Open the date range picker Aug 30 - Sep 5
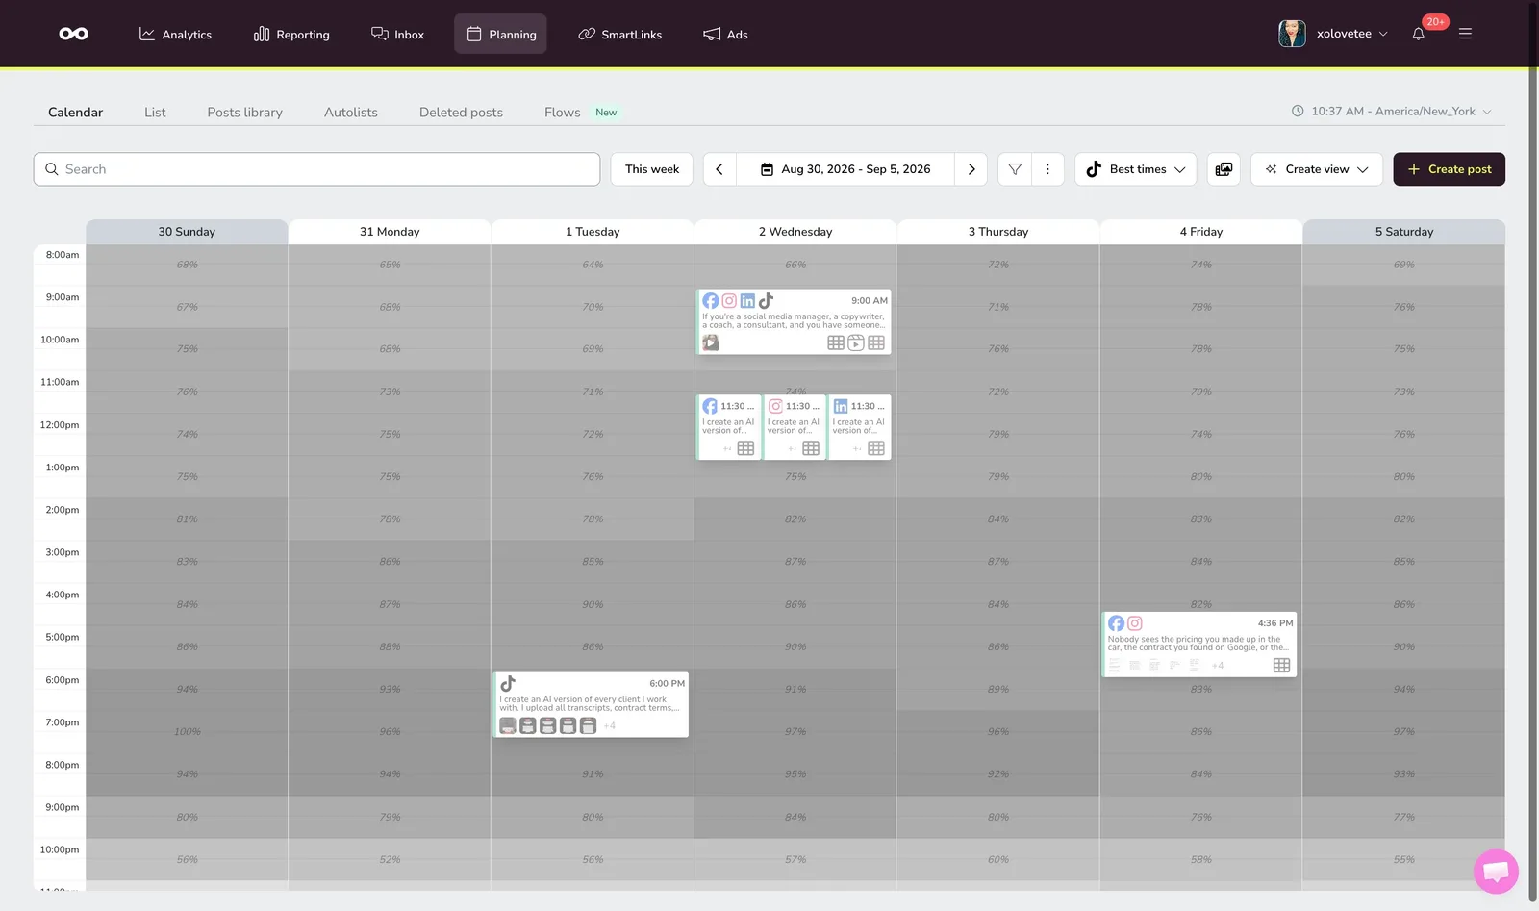The width and height of the screenshot is (1539, 911). 845,169
